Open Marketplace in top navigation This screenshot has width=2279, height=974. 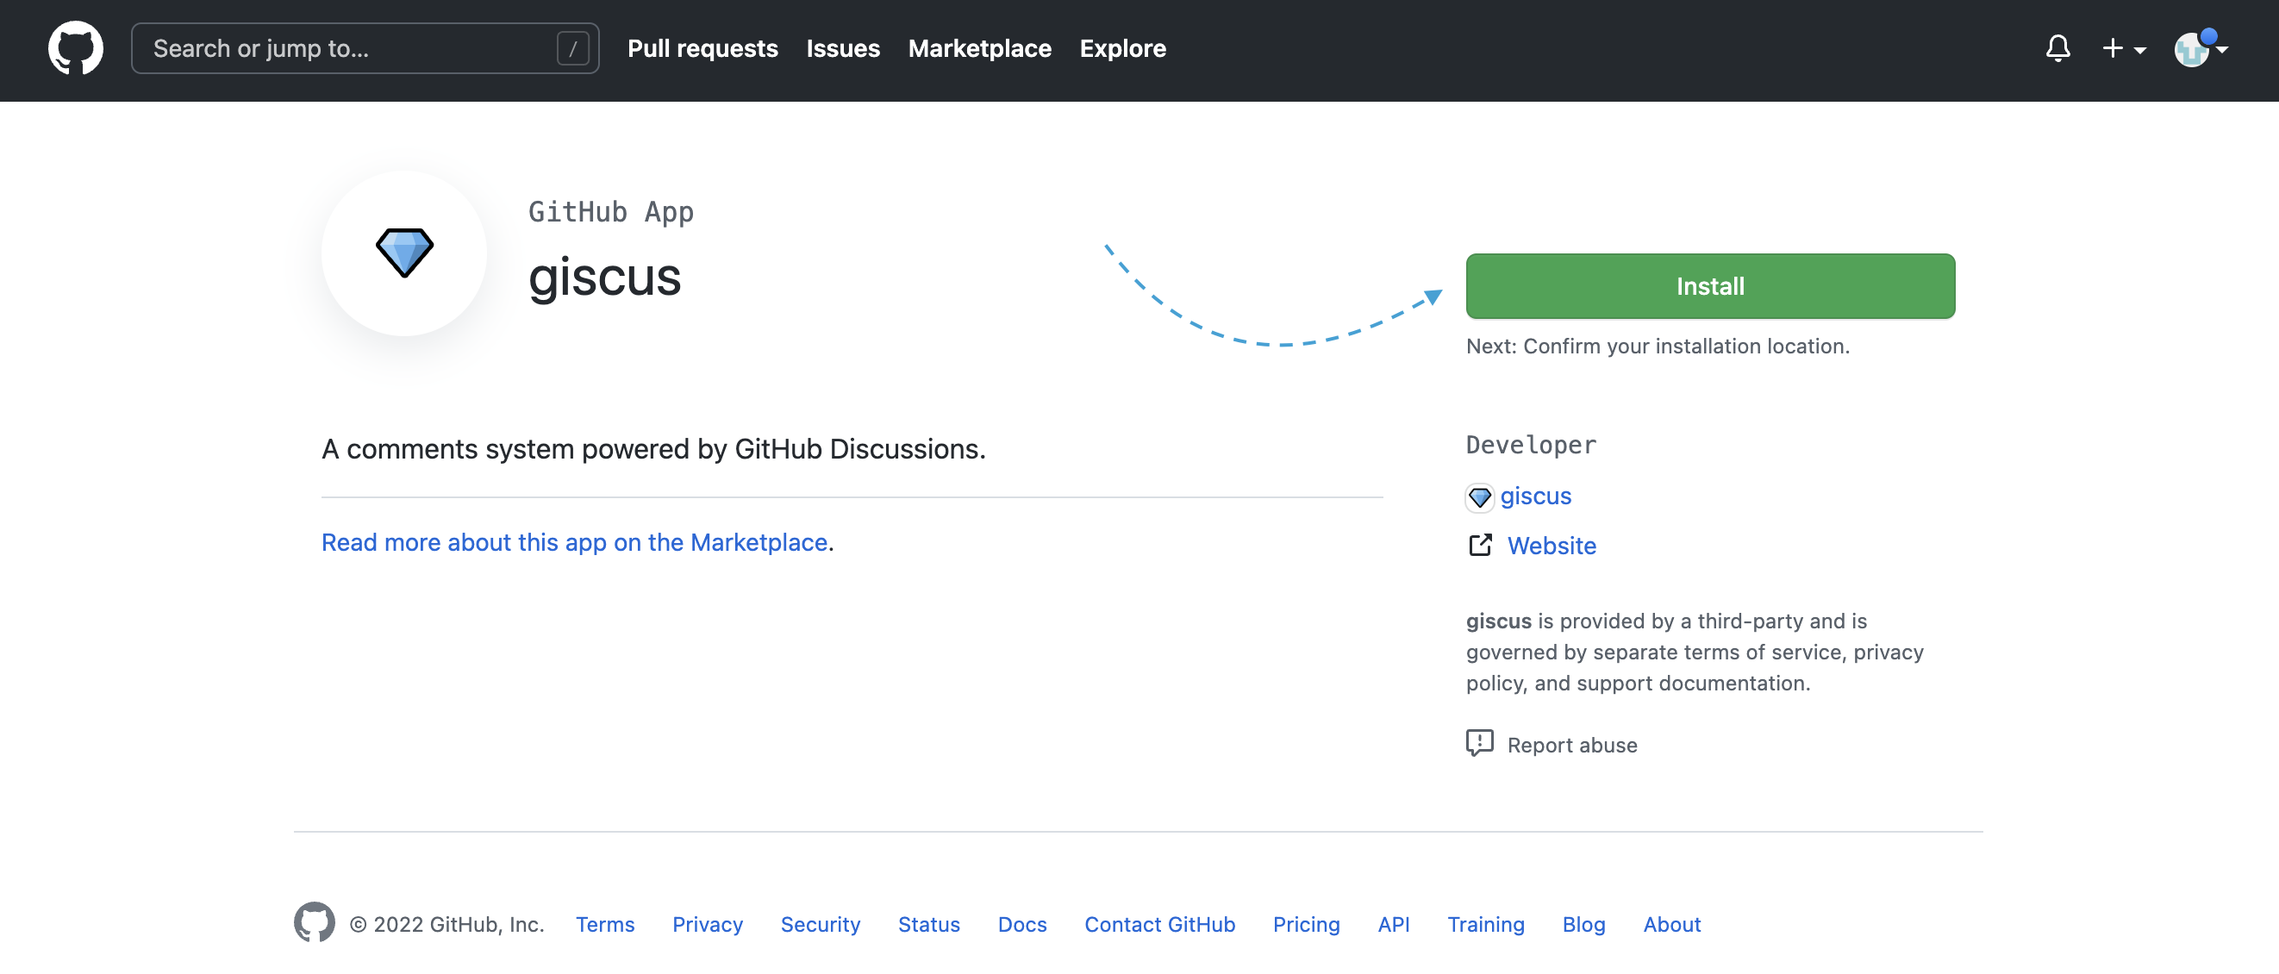coord(979,48)
